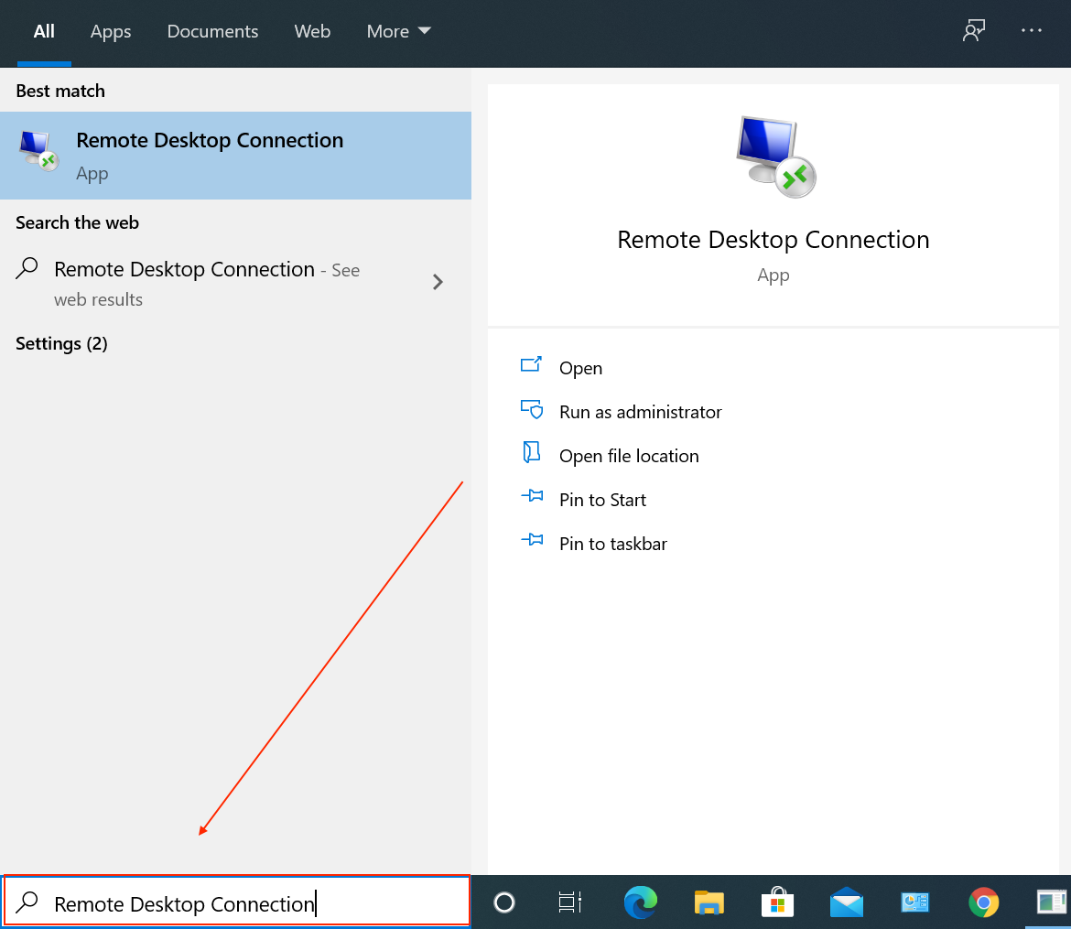Click the Pin to Start pin icon
Image resolution: width=1071 pixels, height=929 pixels.
[532, 496]
